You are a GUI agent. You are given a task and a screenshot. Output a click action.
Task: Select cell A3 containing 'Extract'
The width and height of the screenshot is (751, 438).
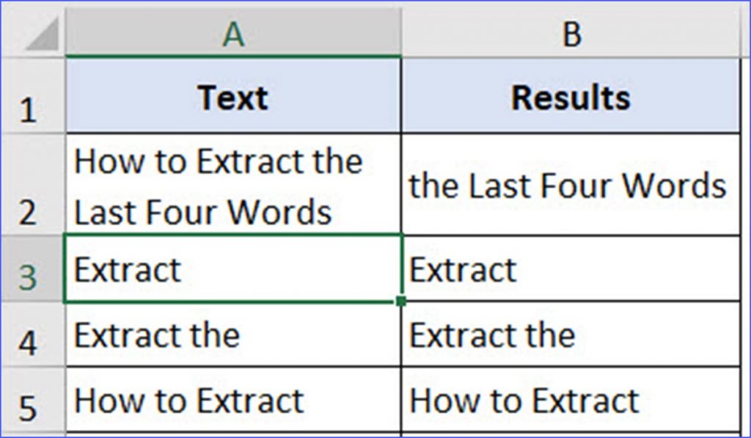[x=233, y=269]
